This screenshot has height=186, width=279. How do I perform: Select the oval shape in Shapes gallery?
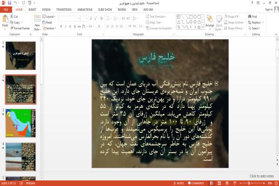coord(195,17)
